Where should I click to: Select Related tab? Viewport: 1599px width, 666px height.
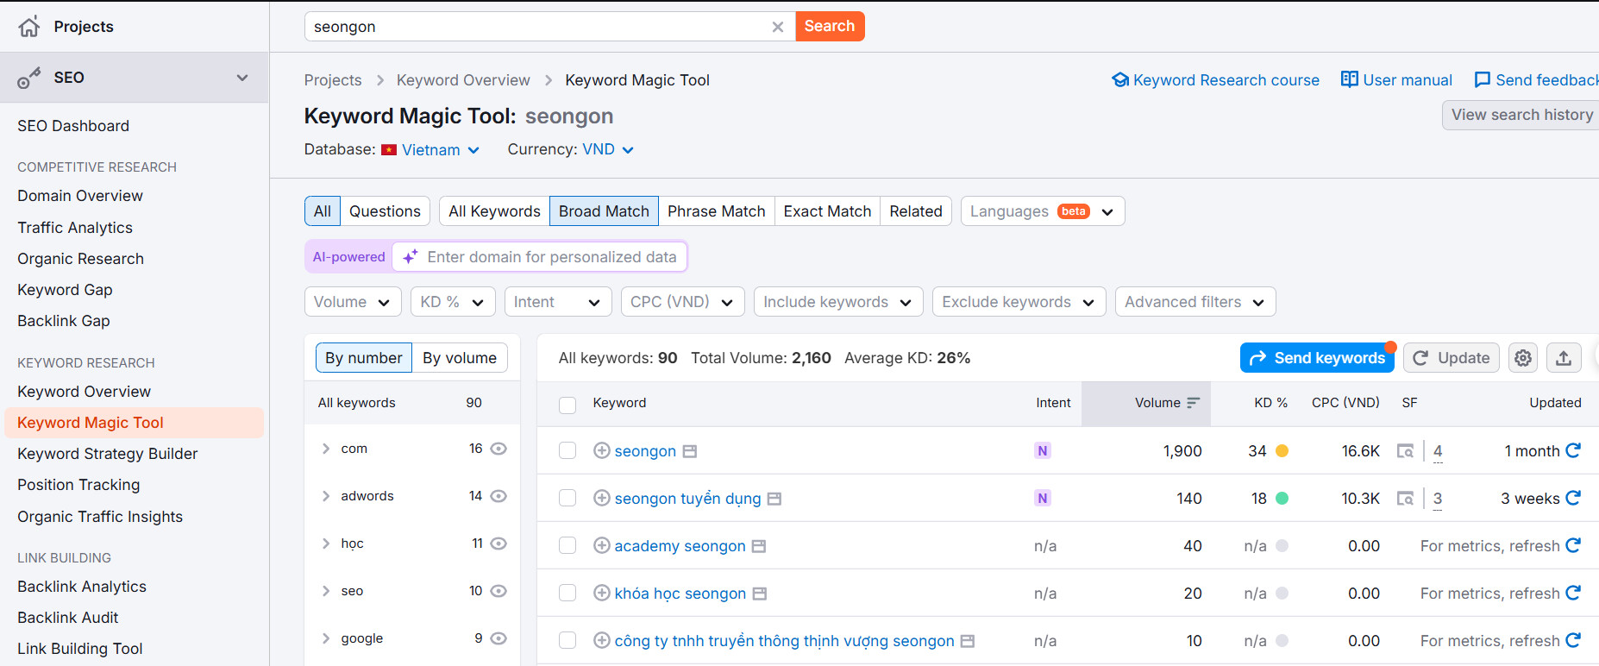pyautogui.click(x=916, y=211)
